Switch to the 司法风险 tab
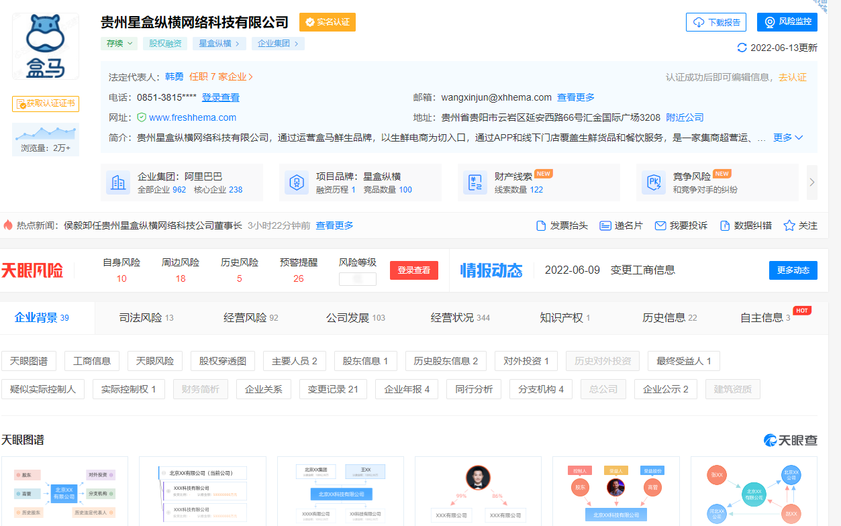Viewport: 841px width, 526px height. click(x=146, y=318)
